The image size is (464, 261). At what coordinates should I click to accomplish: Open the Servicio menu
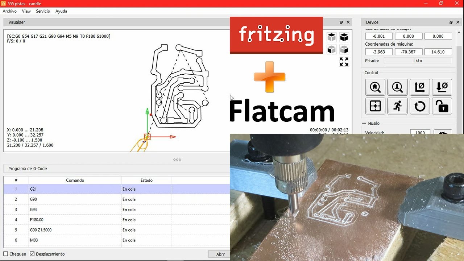pyautogui.click(x=43, y=11)
